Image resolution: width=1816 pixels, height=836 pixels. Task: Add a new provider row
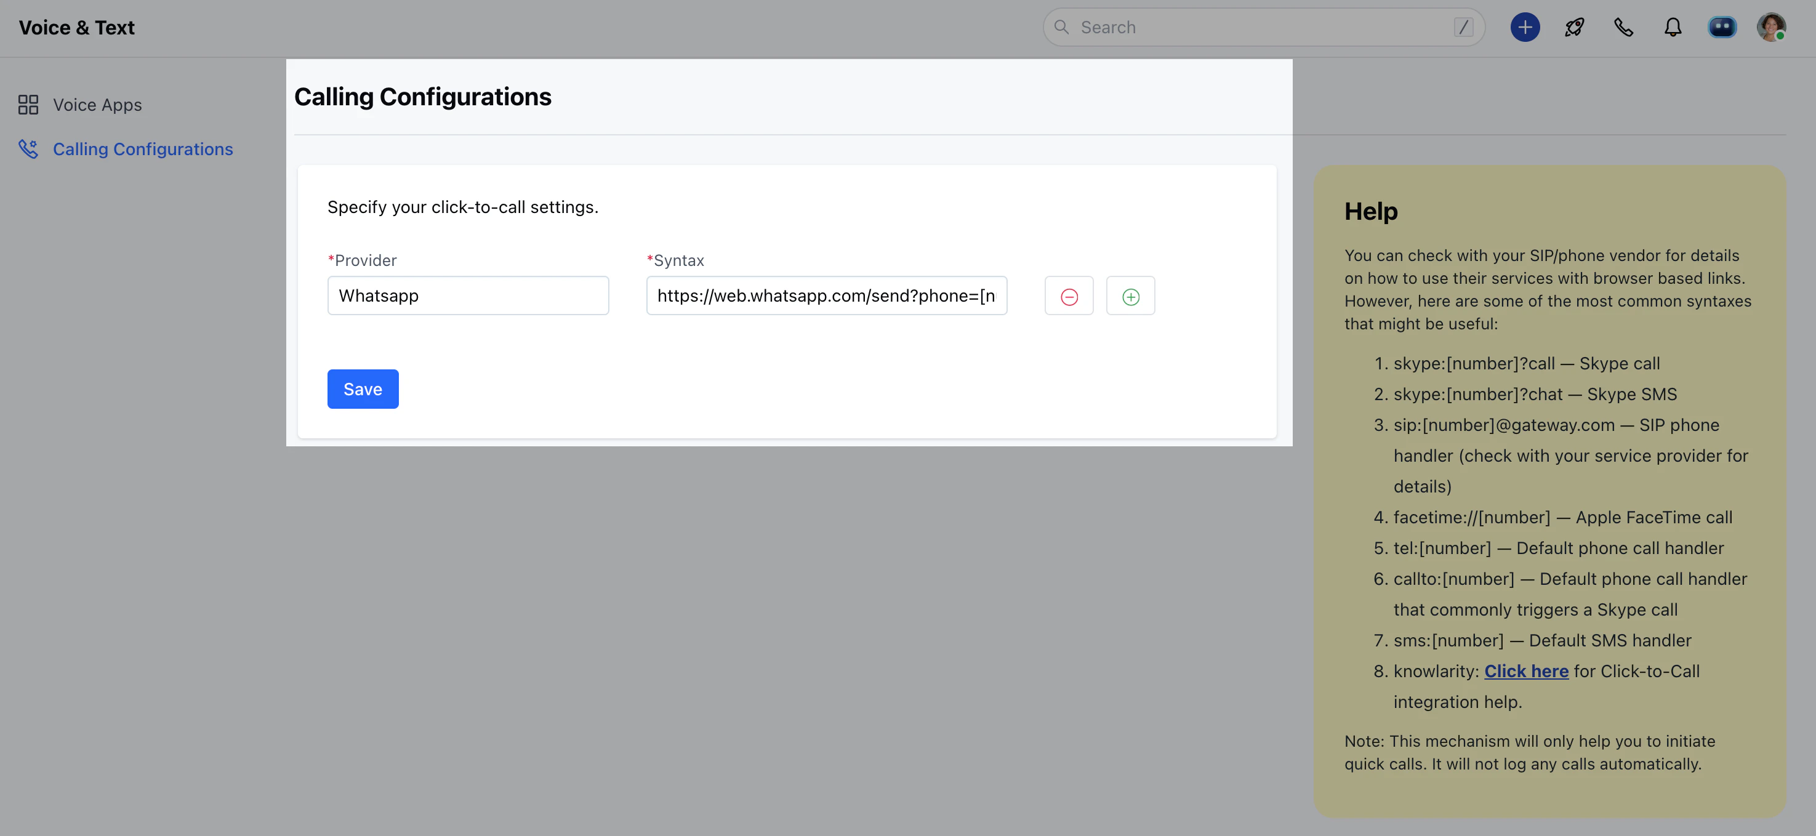1130,296
